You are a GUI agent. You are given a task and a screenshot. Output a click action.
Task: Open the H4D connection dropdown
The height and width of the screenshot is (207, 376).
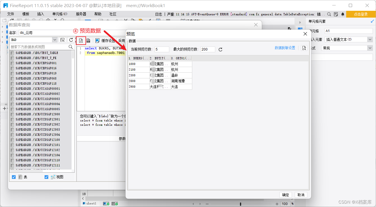pyautogui.click(x=55, y=40)
